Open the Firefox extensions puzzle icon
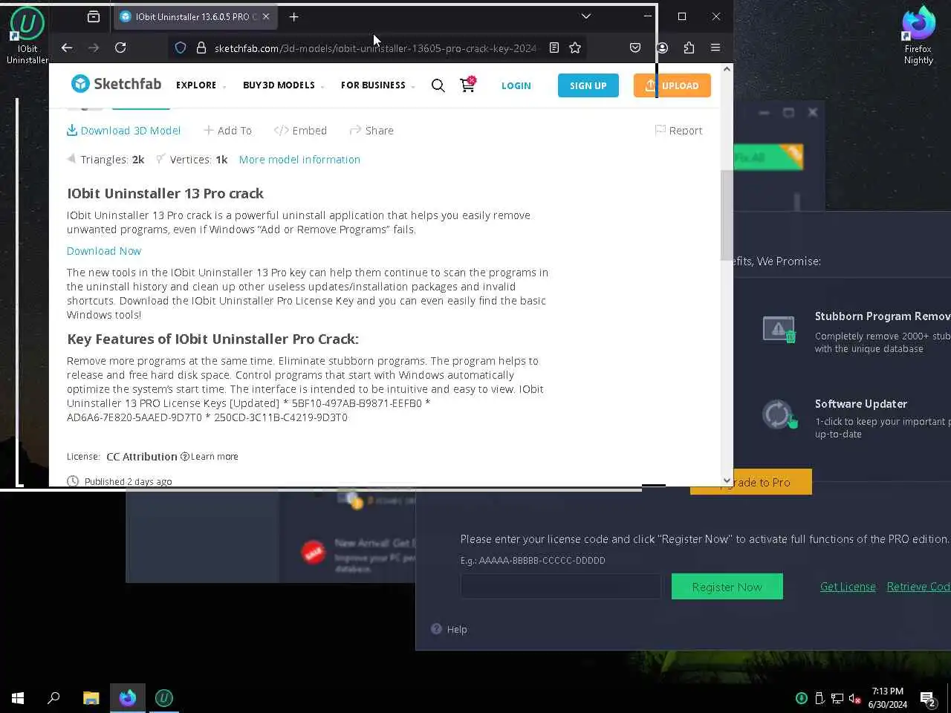Image resolution: width=951 pixels, height=713 pixels. coord(689,48)
